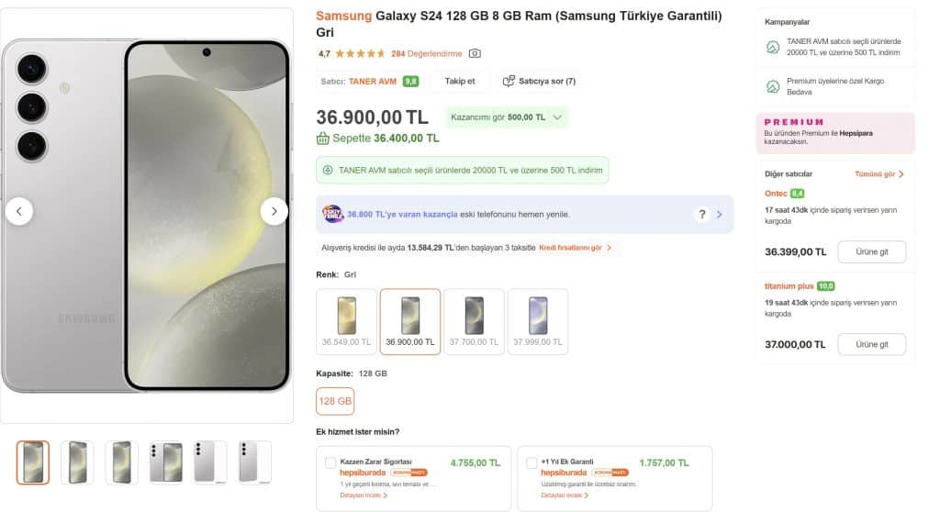The width and height of the screenshot is (940, 512).
Task: Click the star rating icons
Action: point(361,54)
